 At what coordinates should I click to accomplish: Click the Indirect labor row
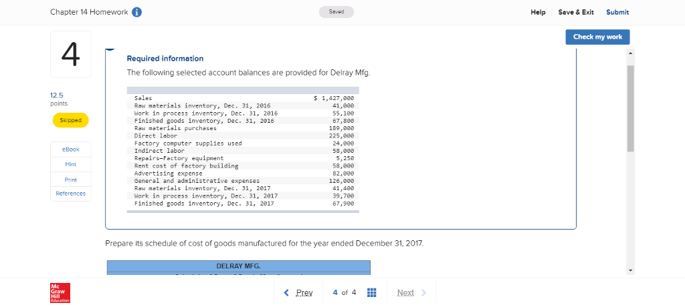point(243,151)
